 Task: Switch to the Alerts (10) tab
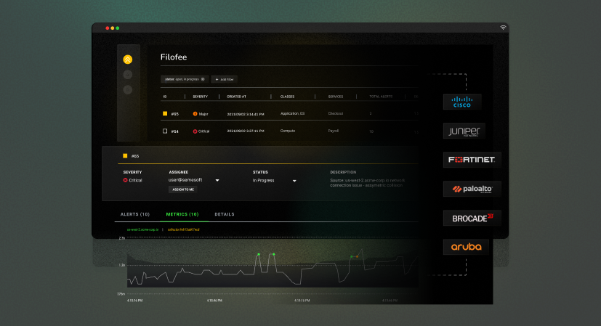point(135,214)
